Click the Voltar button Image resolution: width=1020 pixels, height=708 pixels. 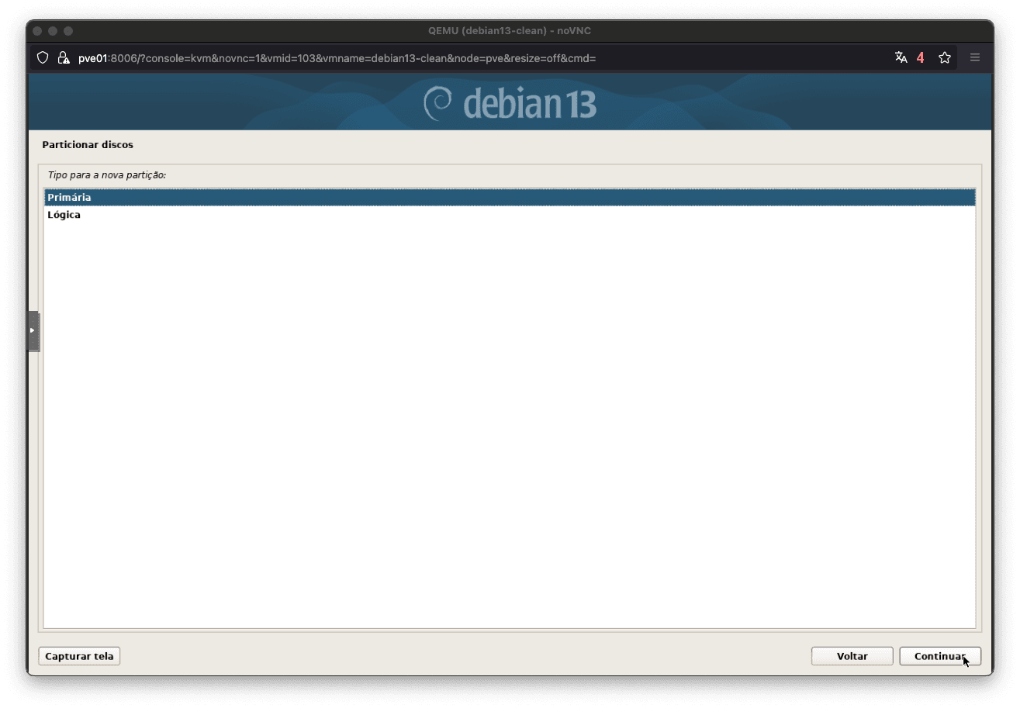[852, 656]
